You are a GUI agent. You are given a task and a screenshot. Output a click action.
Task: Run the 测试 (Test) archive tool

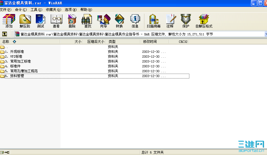click(x=40, y=21)
